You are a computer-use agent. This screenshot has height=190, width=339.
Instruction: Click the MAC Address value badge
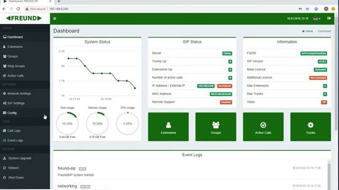tap(221, 94)
